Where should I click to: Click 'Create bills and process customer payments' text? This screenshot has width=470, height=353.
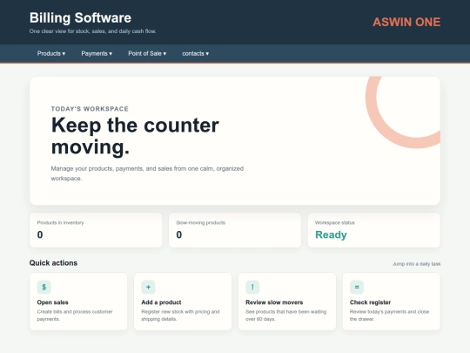click(75, 316)
